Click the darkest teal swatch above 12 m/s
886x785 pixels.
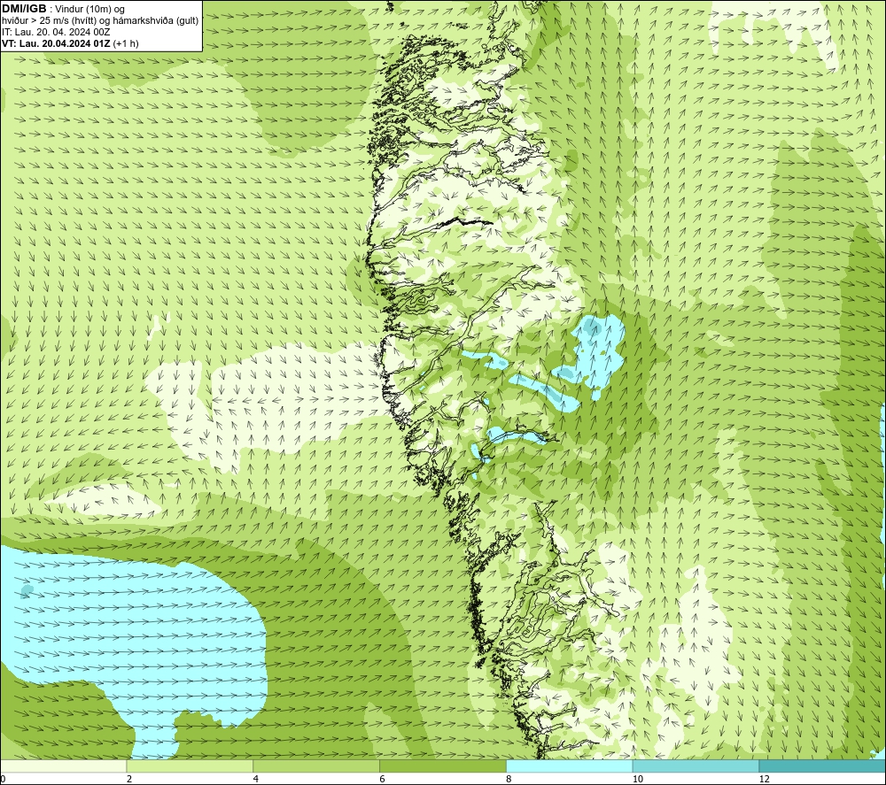tap(823, 766)
